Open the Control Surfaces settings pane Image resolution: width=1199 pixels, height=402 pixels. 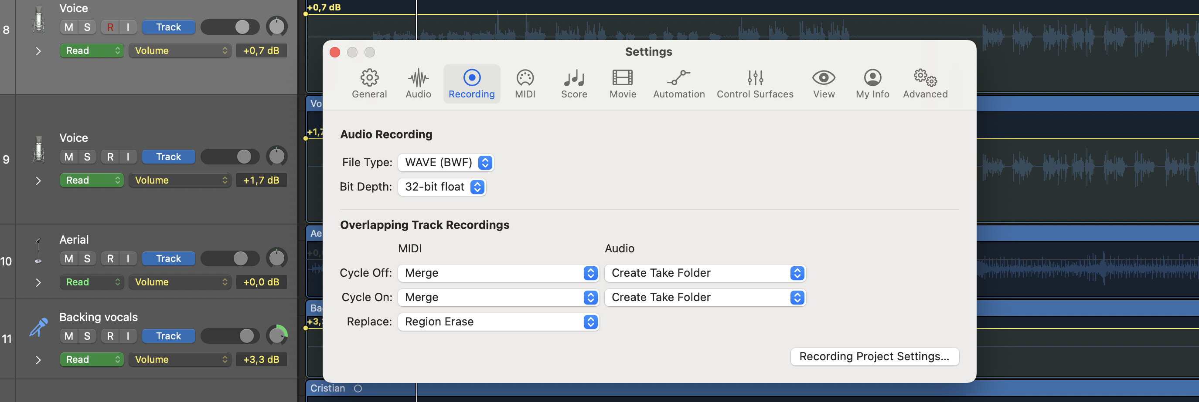(755, 84)
